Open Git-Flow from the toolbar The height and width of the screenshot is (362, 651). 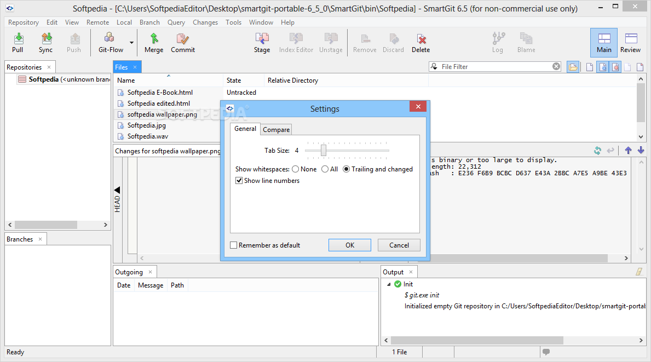[x=111, y=43]
